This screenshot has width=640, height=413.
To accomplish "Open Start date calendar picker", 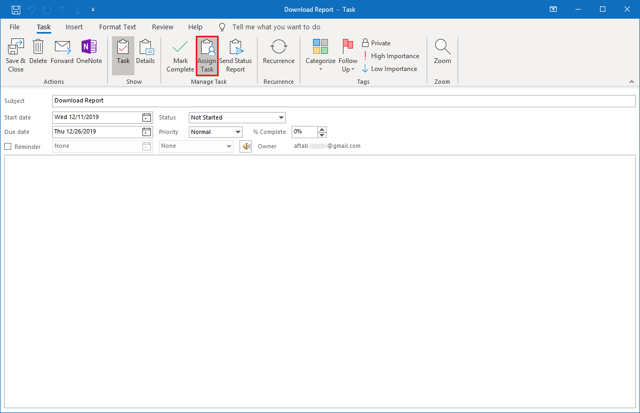I will [147, 117].
